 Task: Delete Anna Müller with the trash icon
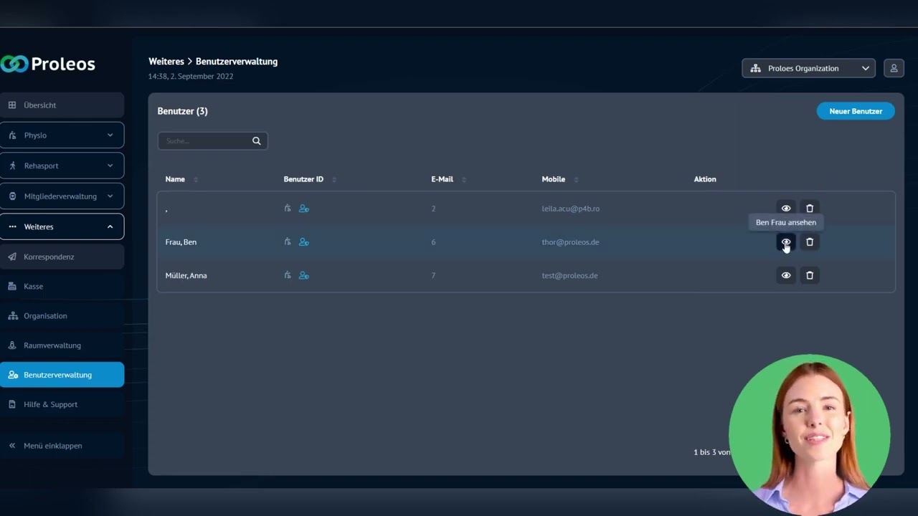[x=810, y=275]
